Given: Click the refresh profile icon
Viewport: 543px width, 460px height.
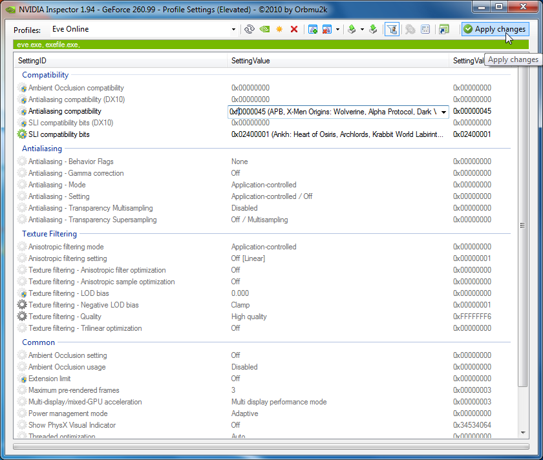Looking at the screenshot, I should [250, 29].
